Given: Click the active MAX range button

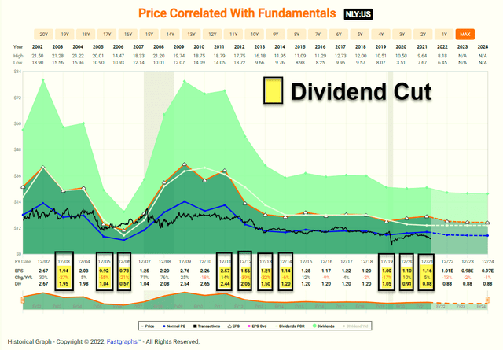Looking at the screenshot, I should pyautogui.click(x=465, y=35).
